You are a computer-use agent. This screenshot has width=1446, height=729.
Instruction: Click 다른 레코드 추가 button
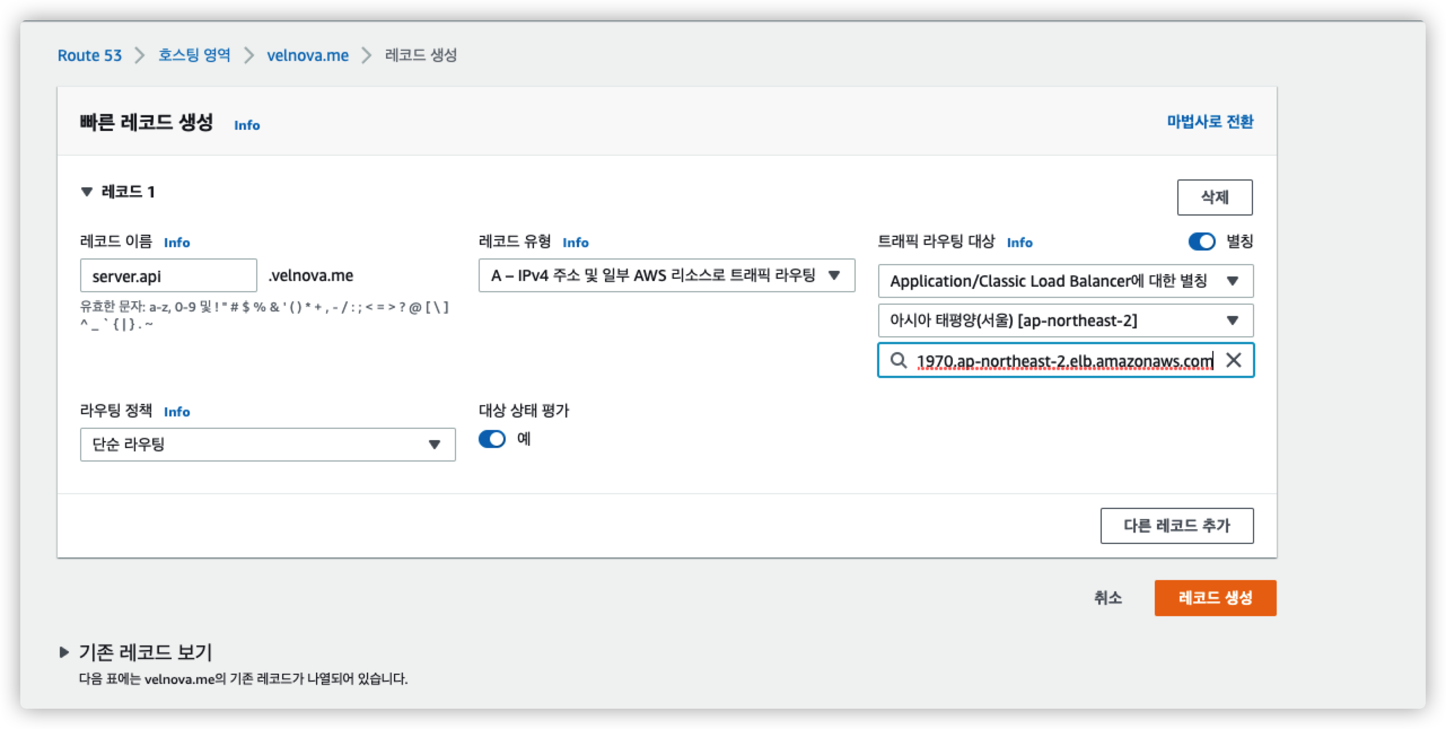point(1176,526)
